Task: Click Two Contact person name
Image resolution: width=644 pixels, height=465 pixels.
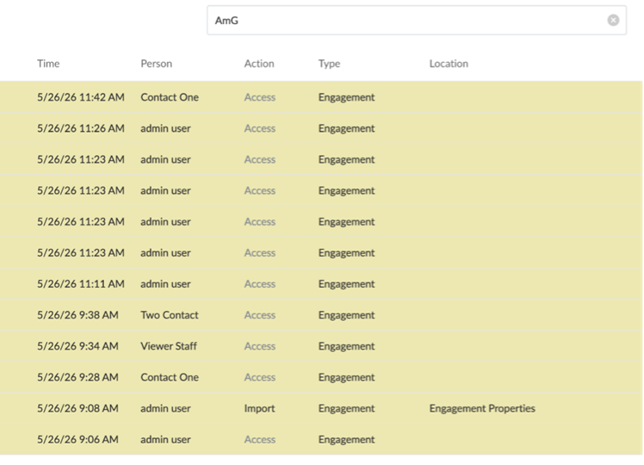Action: coord(170,315)
